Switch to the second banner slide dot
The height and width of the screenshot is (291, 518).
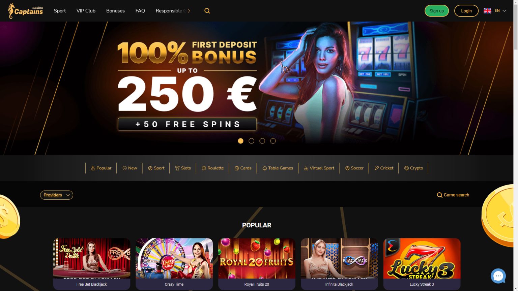[251, 141]
